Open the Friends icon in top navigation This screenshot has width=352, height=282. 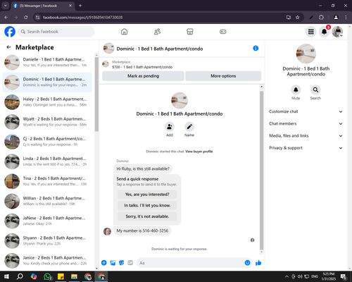157,32
